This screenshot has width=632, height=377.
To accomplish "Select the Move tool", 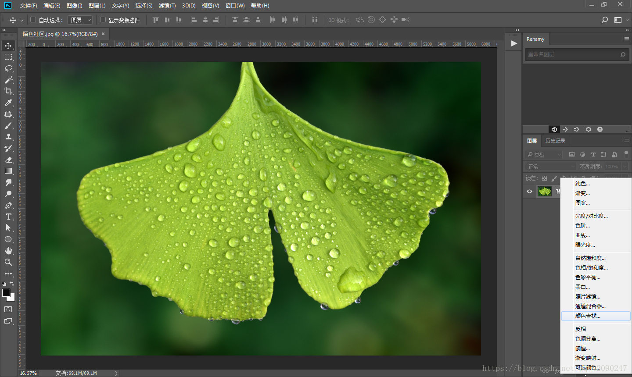I will coord(8,46).
